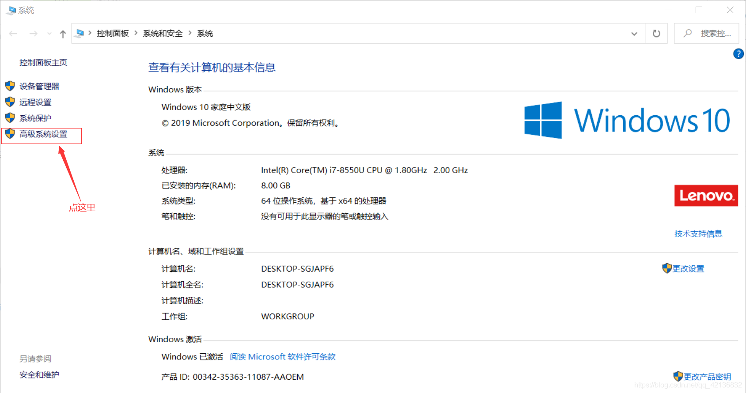Click the Windows 10 logo
This screenshot has width=746, height=393.
[627, 120]
